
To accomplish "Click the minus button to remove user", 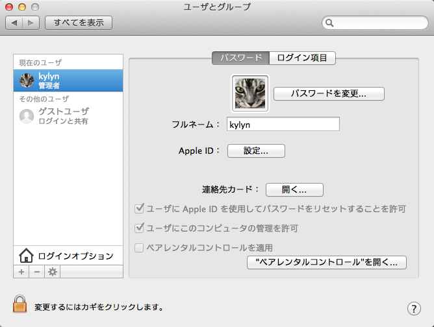I will point(37,272).
